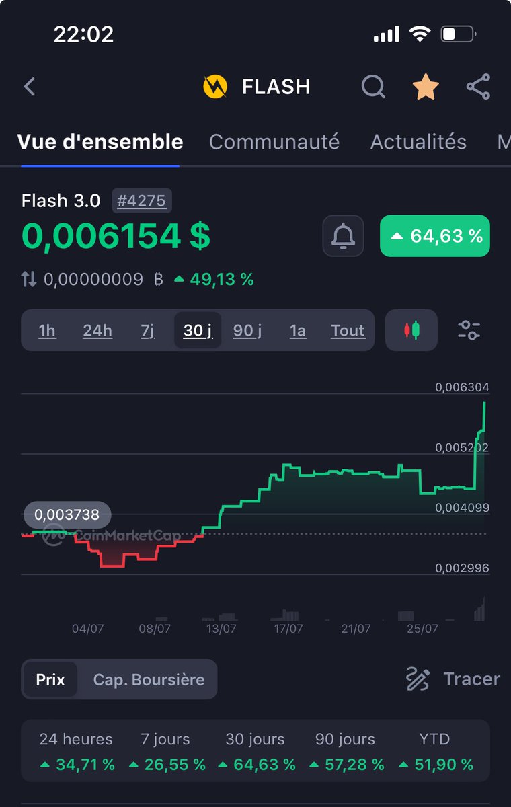
Task: Tap the 13/07 date label
Action: click(221, 629)
